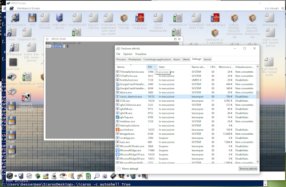The width and height of the screenshot is (286, 187).
Task: Sort by the CPU column header
Action: click(x=212, y=67)
